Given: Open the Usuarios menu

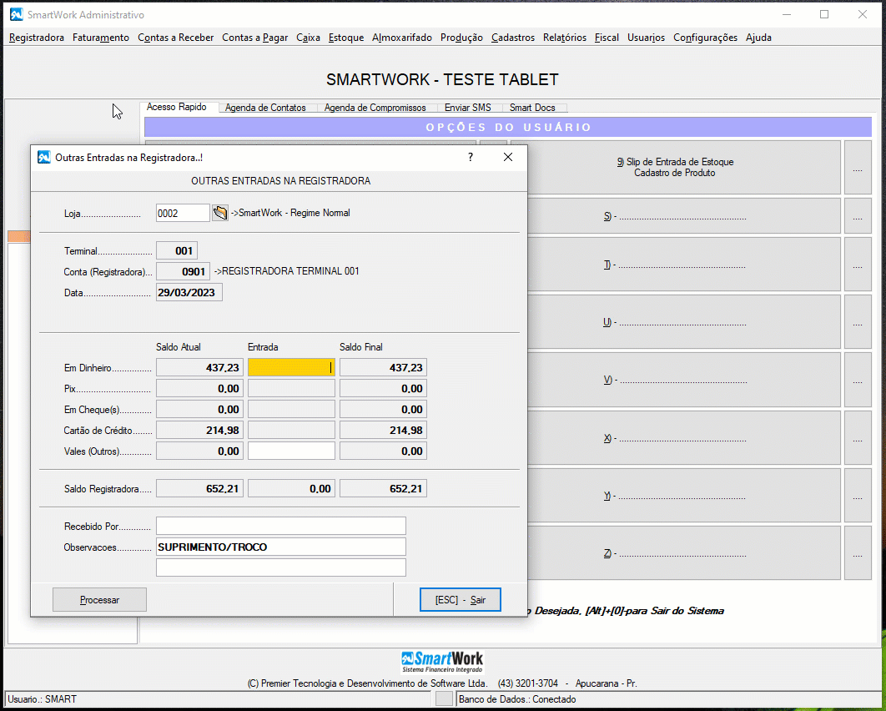Looking at the screenshot, I should 646,38.
